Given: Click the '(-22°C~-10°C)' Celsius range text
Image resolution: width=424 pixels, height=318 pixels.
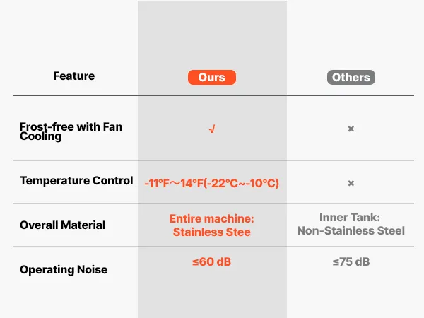Looking at the screenshot, I should click(242, 183).
